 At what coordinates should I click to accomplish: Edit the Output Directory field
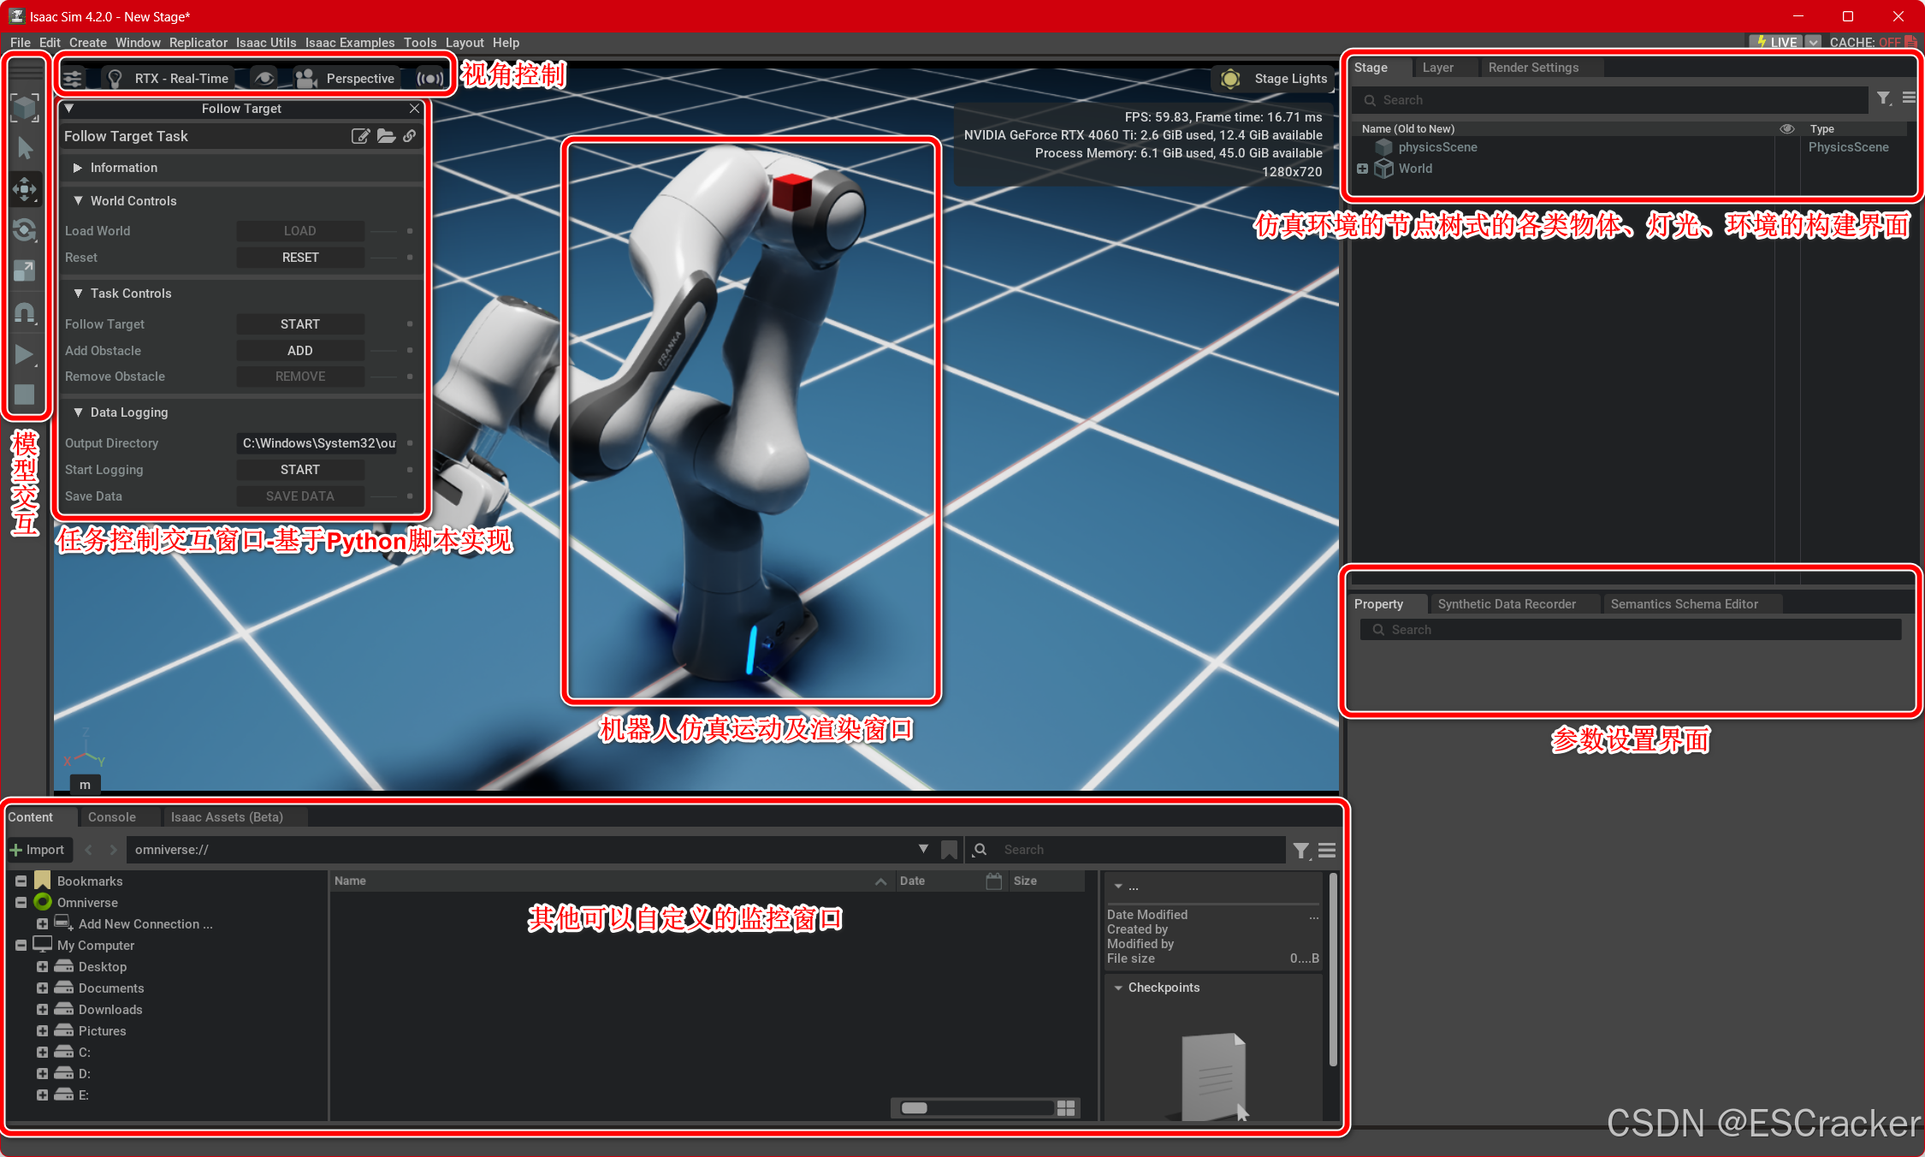(x=318, y=443)
